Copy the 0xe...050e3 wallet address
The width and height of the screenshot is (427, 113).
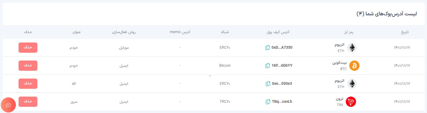pyautogui.click(x=268, y=84)
